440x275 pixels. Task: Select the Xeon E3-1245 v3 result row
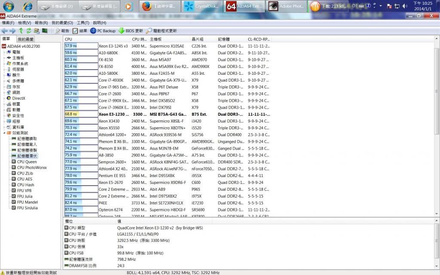click(x=167, y=46)
